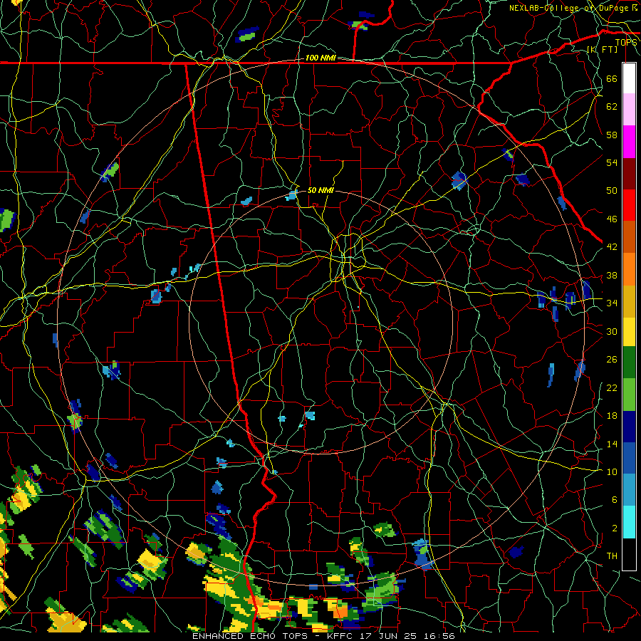Click the gold legend swatch

[629, 301]
